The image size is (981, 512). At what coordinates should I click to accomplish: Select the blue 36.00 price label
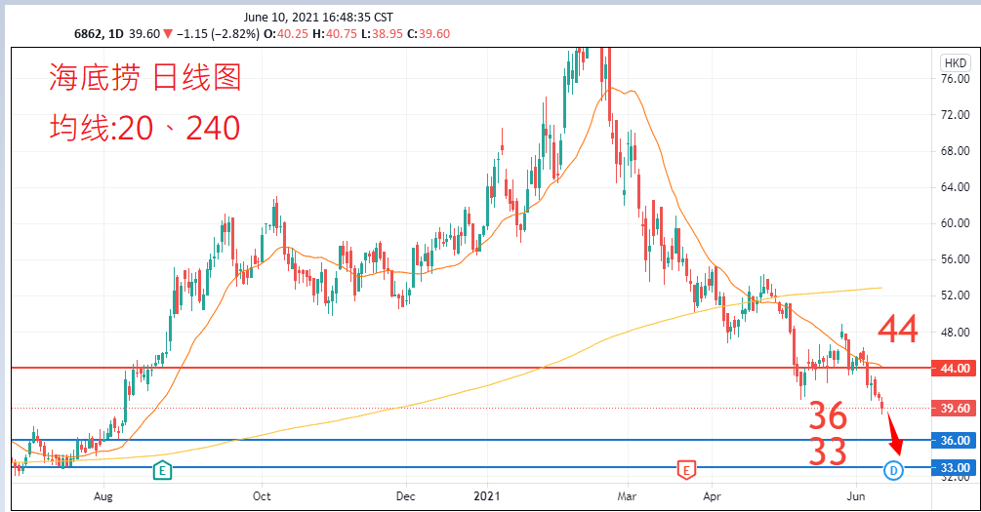coord(954,440)
